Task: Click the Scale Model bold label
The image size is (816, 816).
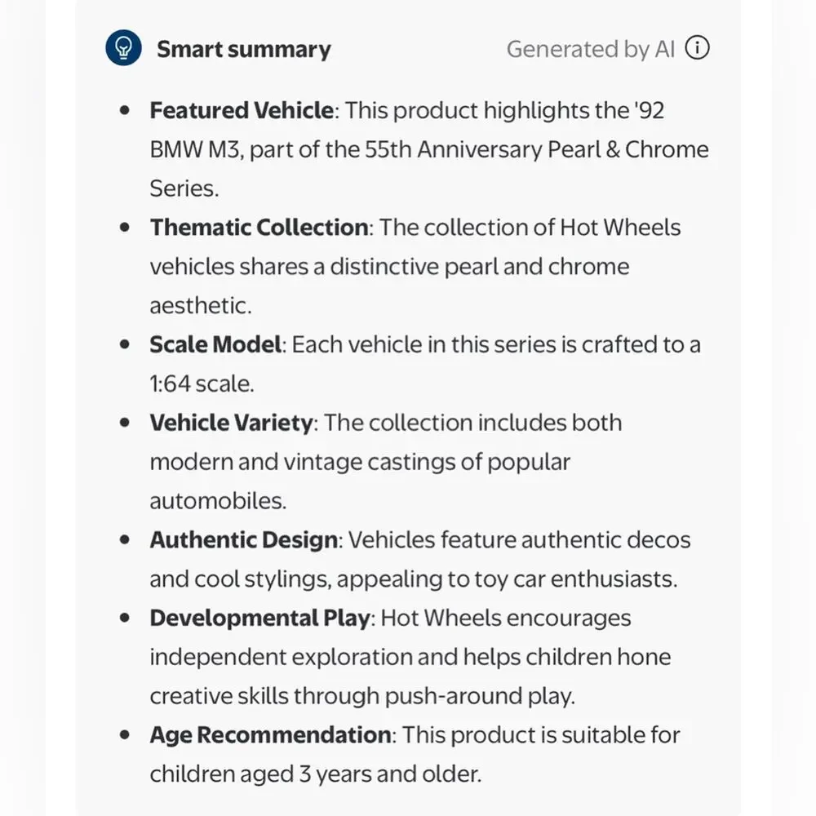Action: pyautogui.click(x=215, y=344)
